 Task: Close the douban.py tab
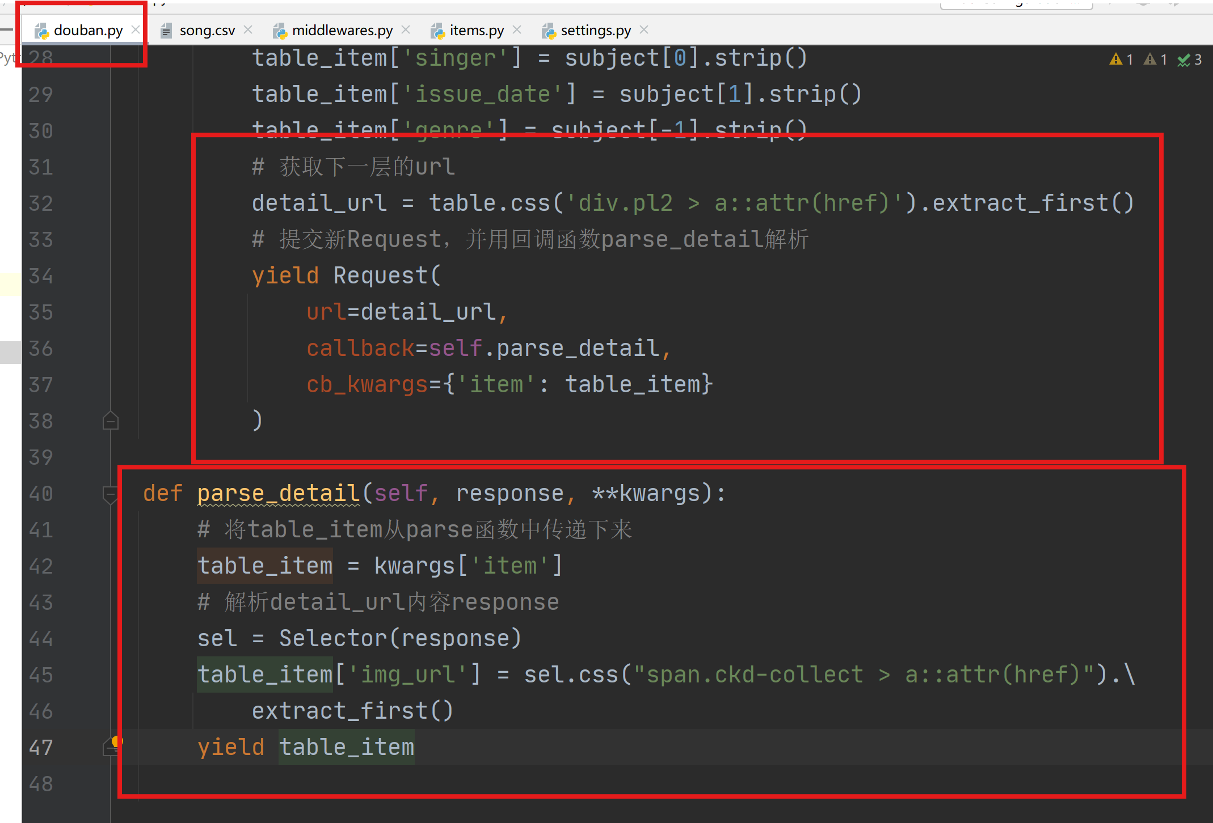point(135,29)
